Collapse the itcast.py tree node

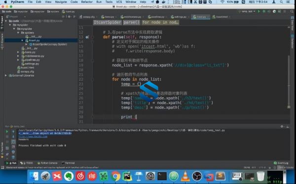(22, 40)
